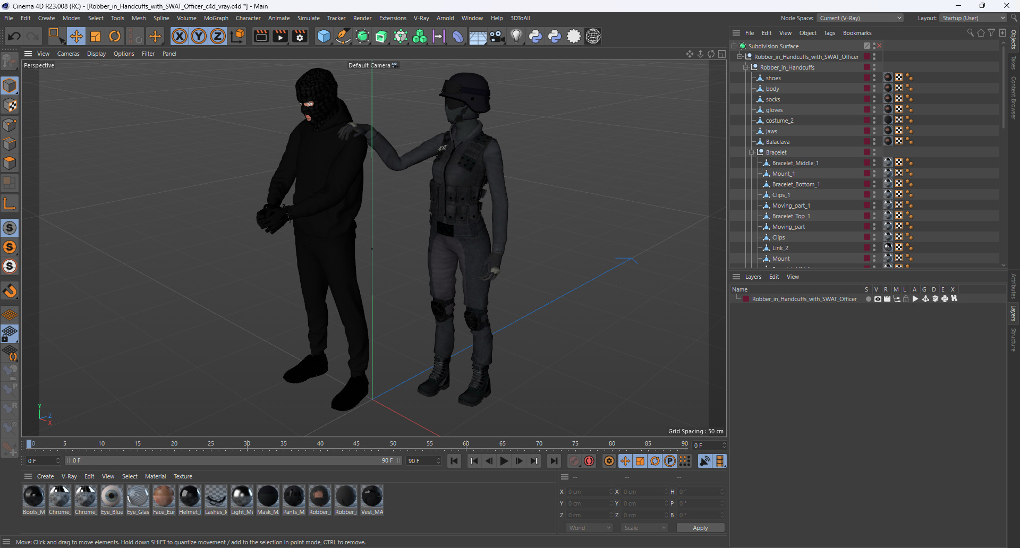Open the MoGraph menu
Screen dimensions: 1020x548
point(216,18)
